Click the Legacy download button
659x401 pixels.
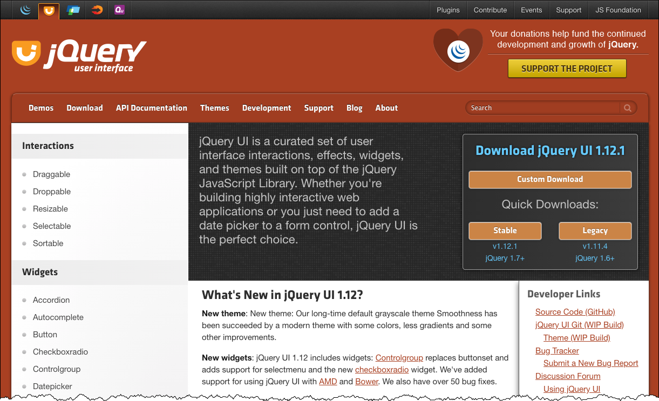click(595, 231)
